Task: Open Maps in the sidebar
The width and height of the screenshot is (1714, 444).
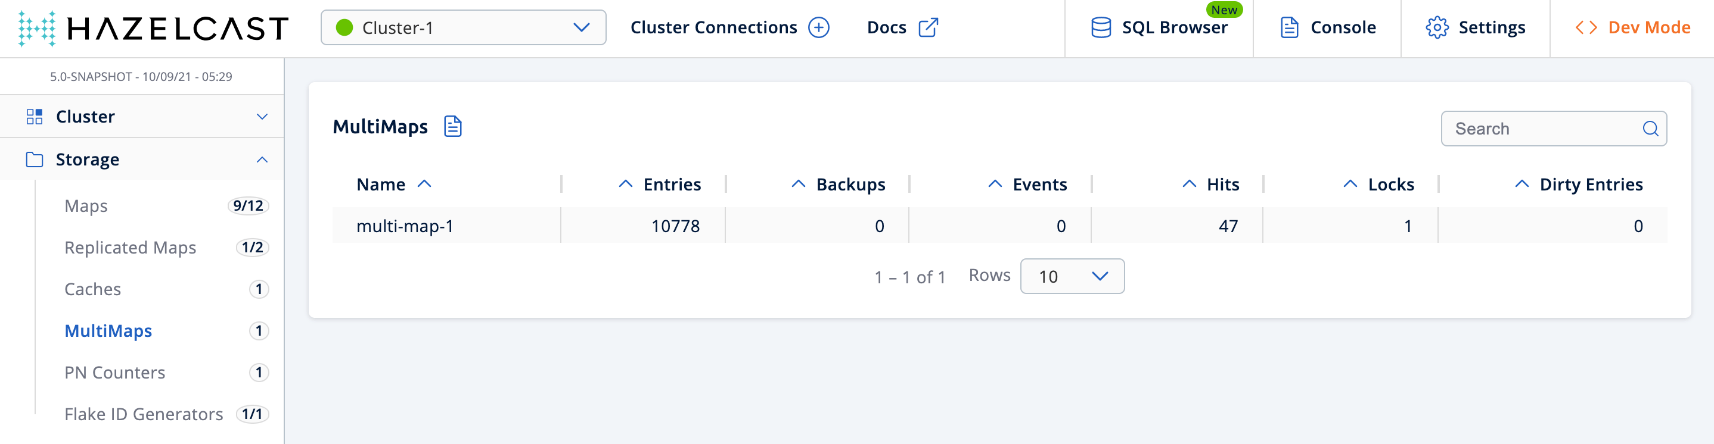Action: (x=86, y=206)
